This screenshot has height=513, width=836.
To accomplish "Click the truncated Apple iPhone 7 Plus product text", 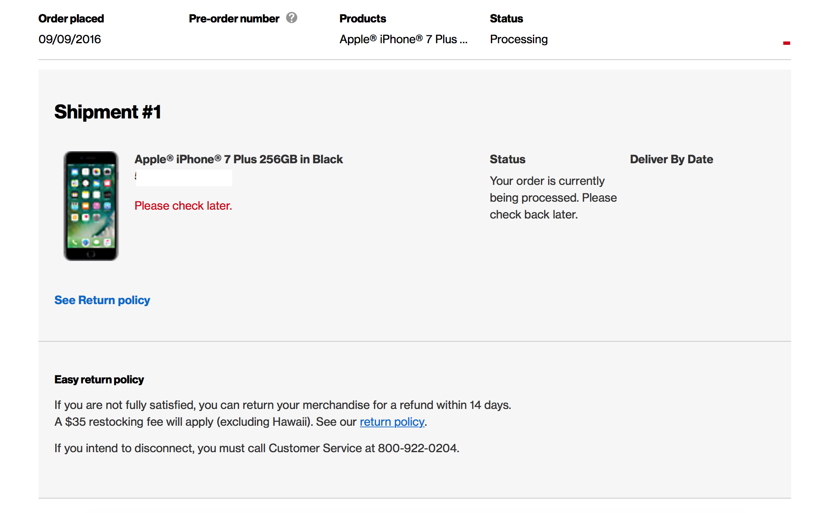I will coord(404,39).
